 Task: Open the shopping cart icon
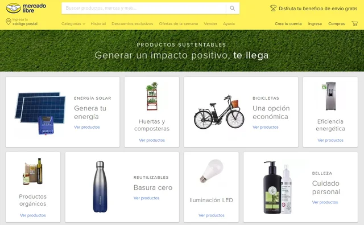click(354, 23)
